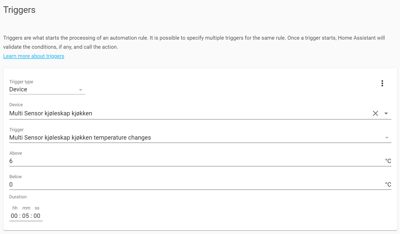The image size is (400, 234).
Task: Open the Learn more about triggers link
Action: pyautogui.click(x=34, y=56)
